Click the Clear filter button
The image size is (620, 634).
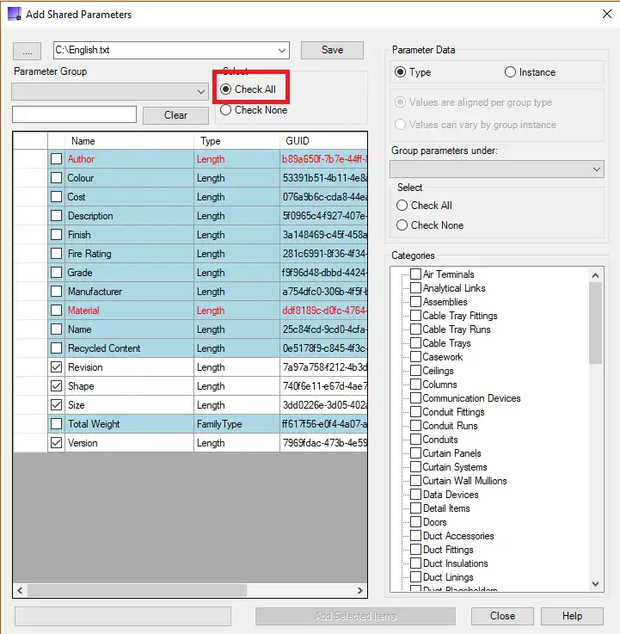(175, 115)
